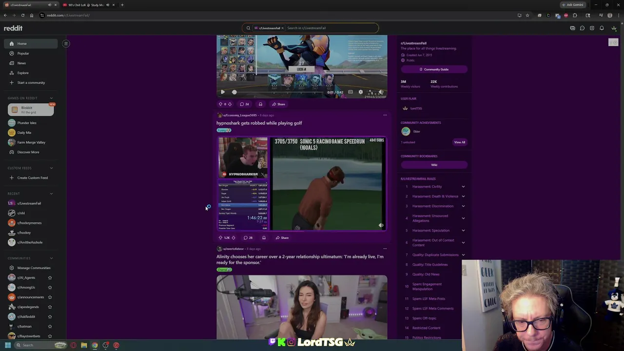Viewport: 624px width, 351px height.
Task: Open Alinity post video thumbnail
Action: pos(302,307)
